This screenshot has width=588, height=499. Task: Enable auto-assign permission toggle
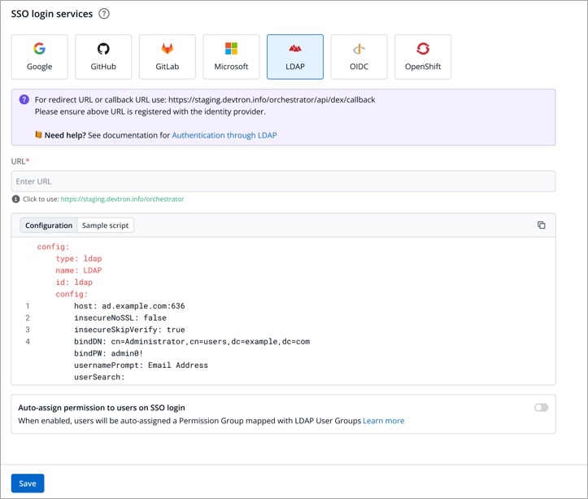541,407
